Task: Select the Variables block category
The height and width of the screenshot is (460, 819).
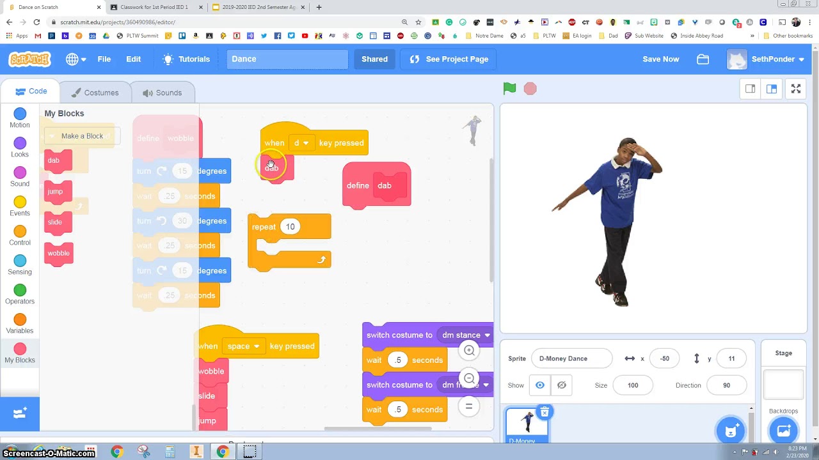Action: click(20, 324)
